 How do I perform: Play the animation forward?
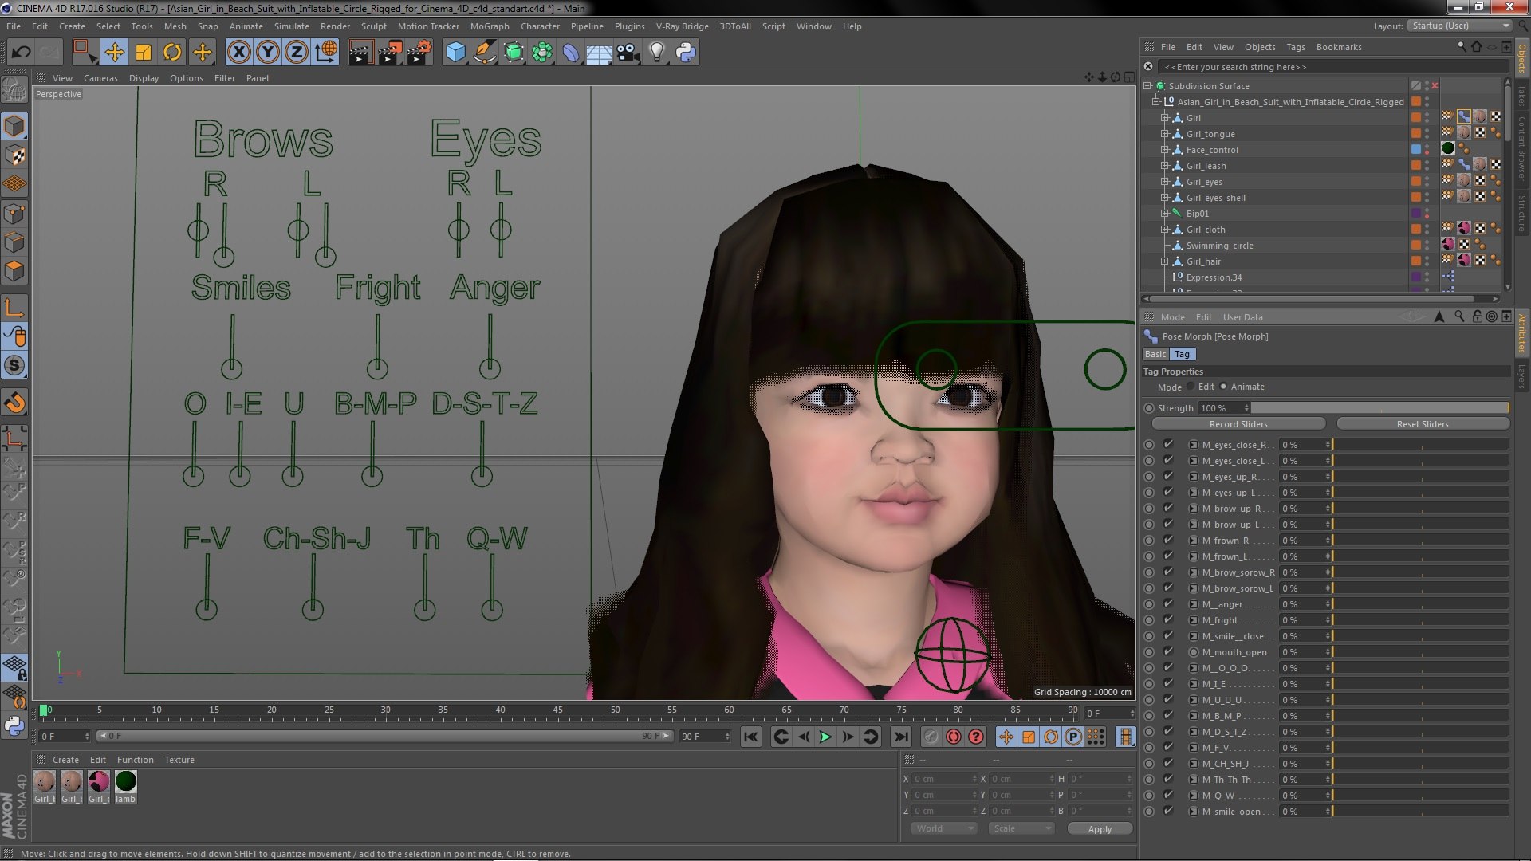tap(825, 737)
